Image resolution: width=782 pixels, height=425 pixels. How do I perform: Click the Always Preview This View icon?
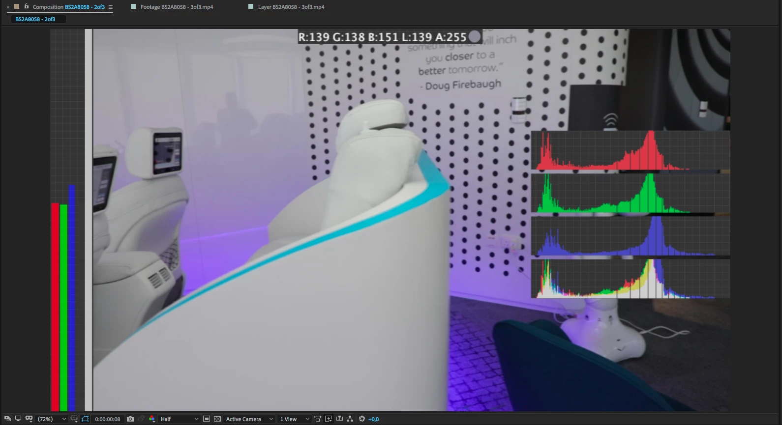[7, 419]
